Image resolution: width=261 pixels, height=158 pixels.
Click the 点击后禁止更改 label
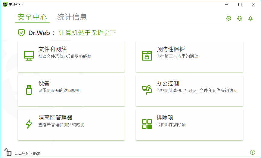click(27, 154)
